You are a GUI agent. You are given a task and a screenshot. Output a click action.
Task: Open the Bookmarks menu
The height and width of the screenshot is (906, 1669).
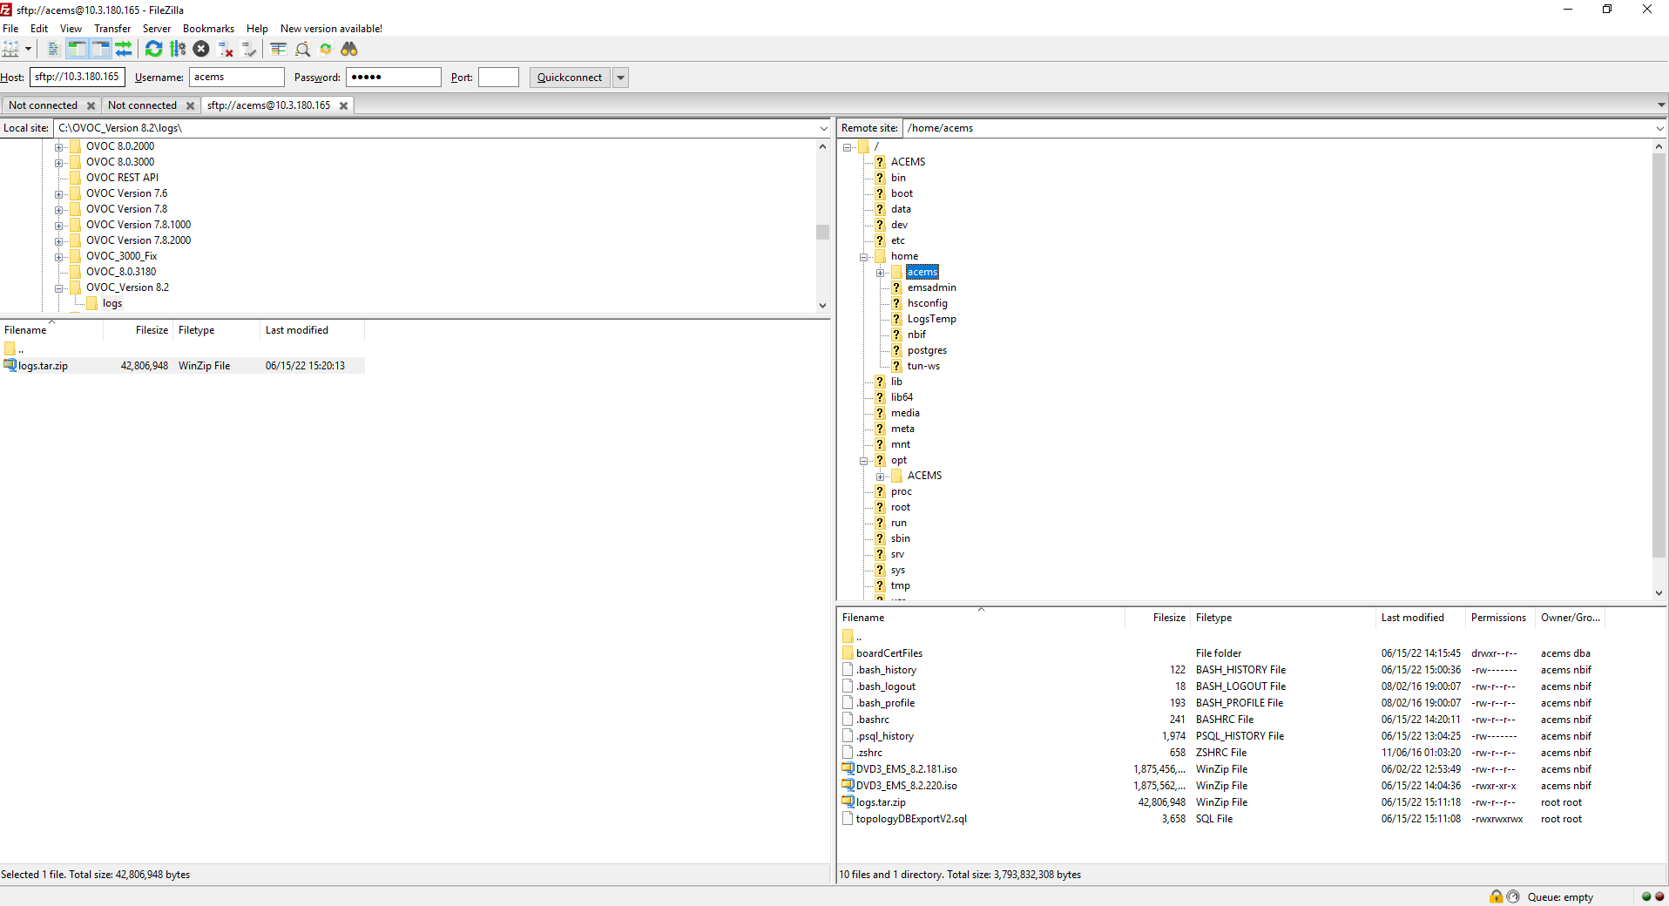208,29
